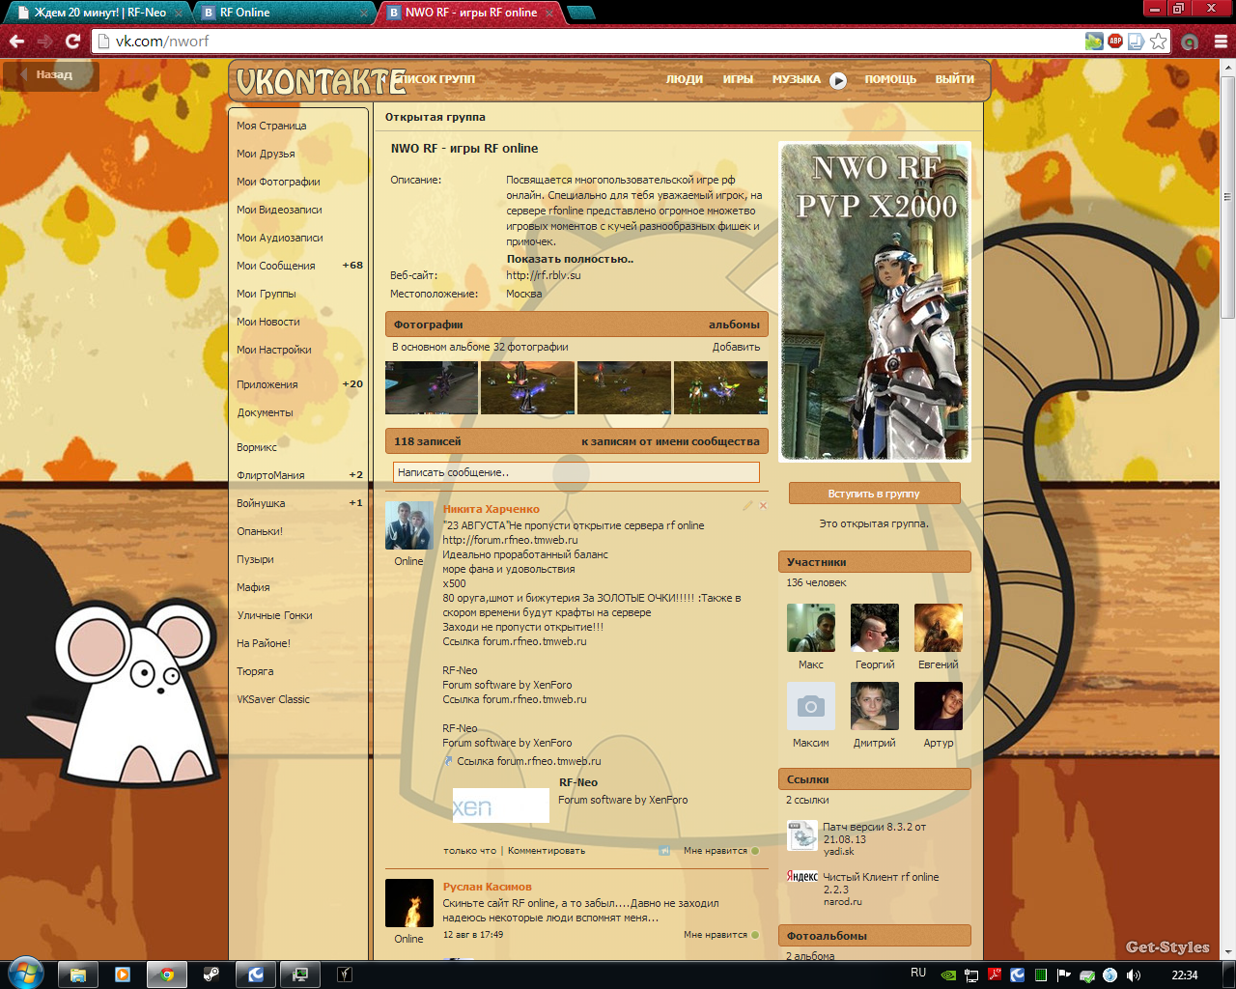This screenshot has height=989, width=1236.
Task: Bookmark this page with the star icon
Action: tap(1159, 41)
